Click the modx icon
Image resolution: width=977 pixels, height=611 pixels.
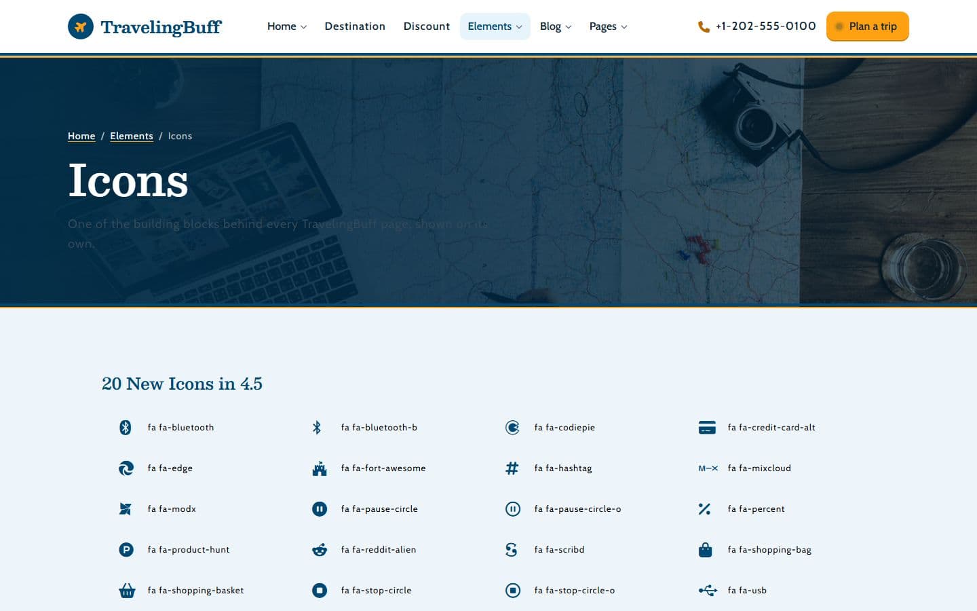pyautogui.click(x=126, y=508)
